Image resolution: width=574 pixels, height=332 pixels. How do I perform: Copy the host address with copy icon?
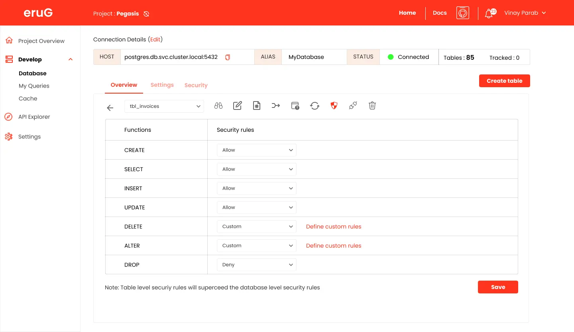coord(228,57)
